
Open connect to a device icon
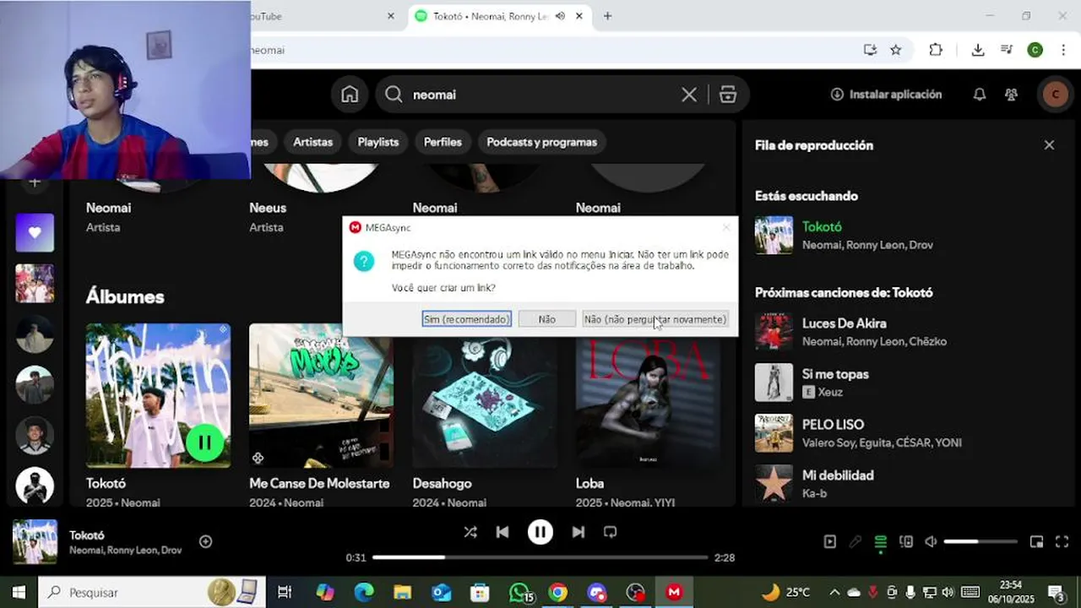point(906,542)
